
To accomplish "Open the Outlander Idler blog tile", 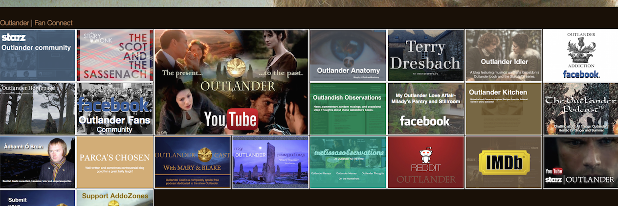I will (504, 55).
